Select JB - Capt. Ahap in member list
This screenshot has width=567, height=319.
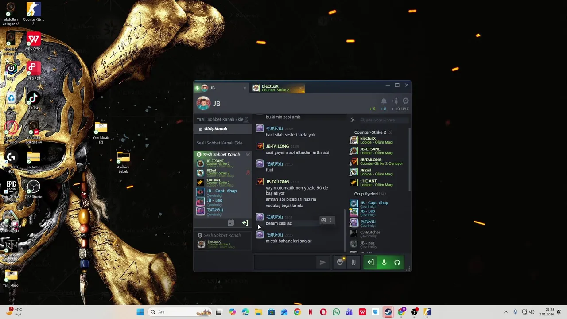click(x=378, y=205)
